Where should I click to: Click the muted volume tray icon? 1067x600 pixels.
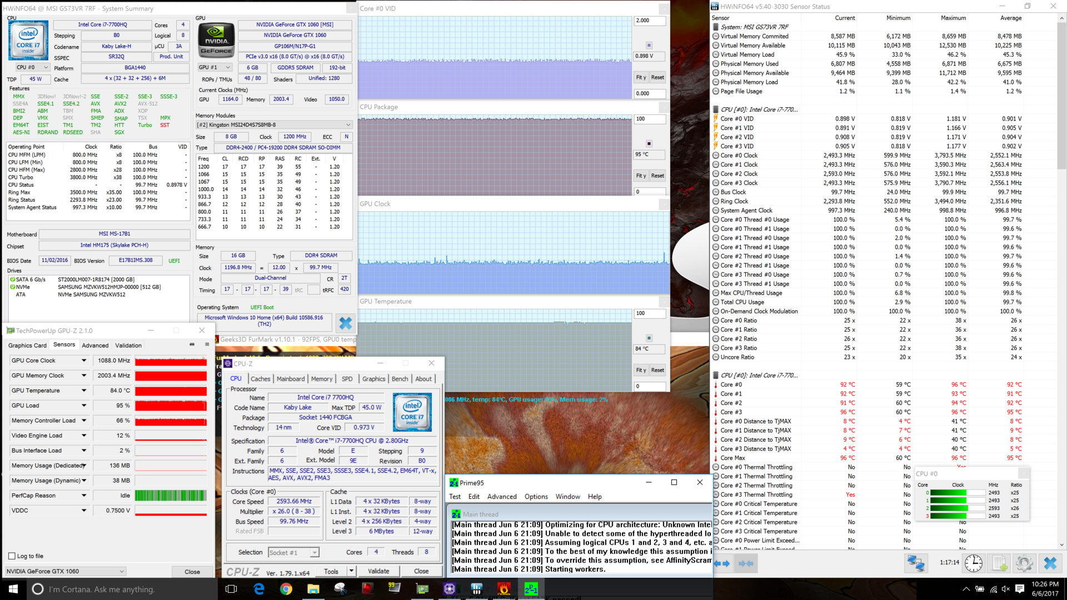1006,589
